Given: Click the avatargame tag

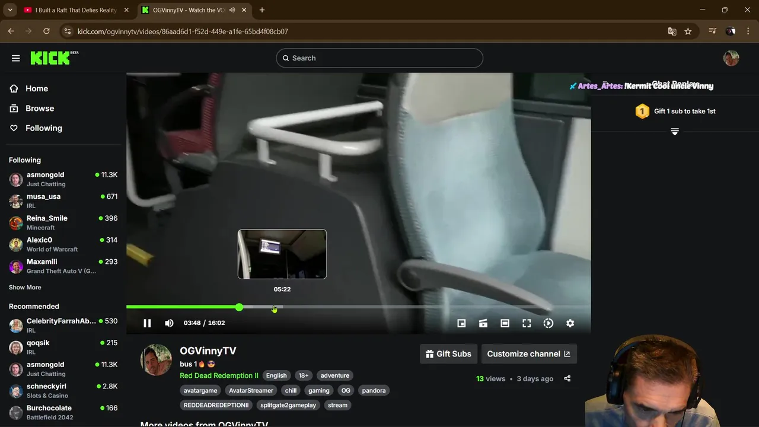Looking at the screenshot, I should point(200,390).
